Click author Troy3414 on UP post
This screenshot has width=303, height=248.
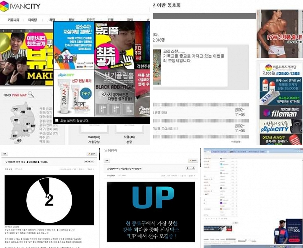click(x=111, y=176)
